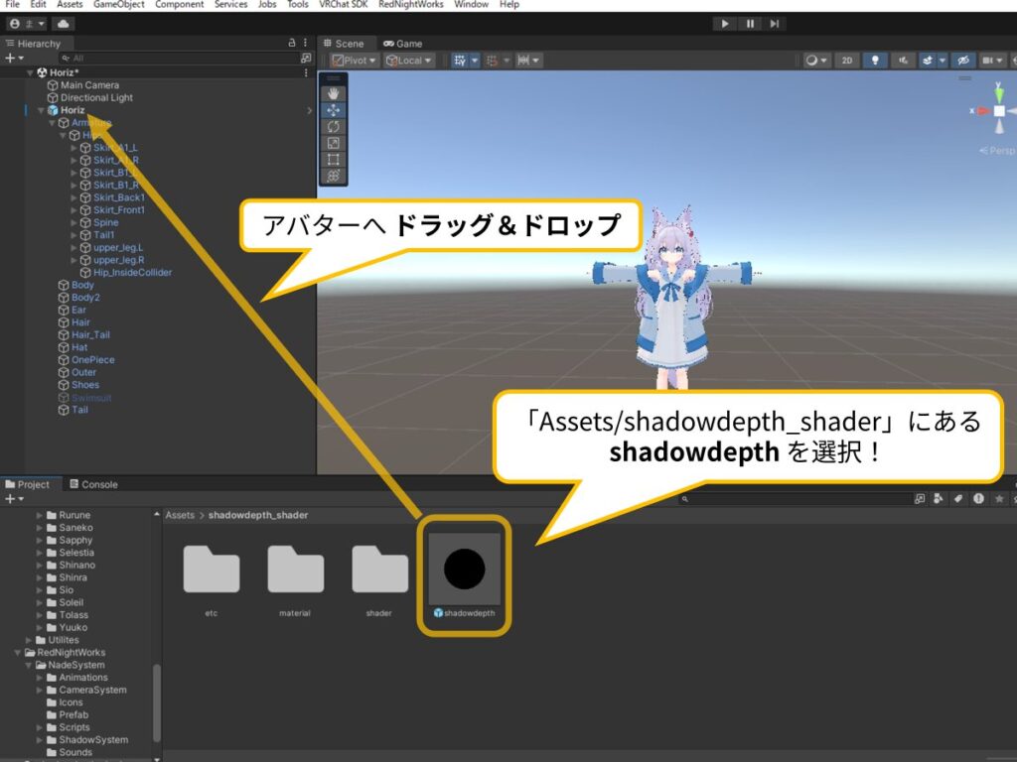Screen dimensions: 1017x762
Task: Click the Step frame button
Action: 775,23
